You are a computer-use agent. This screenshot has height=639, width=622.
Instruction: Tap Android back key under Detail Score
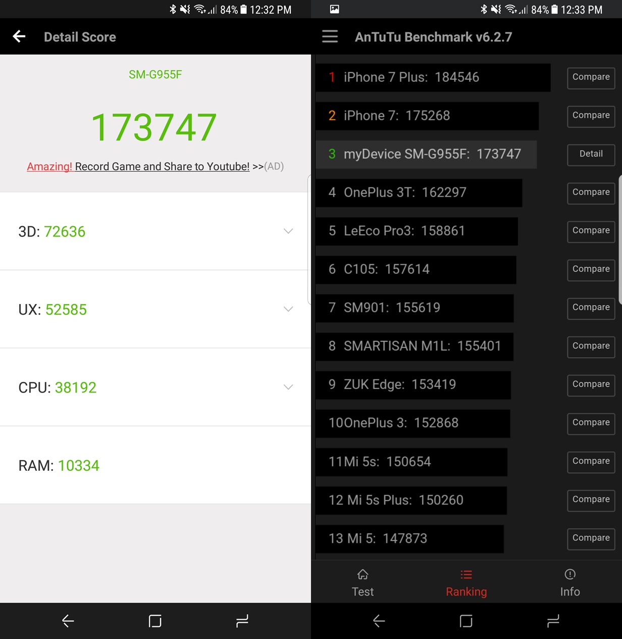[68, 621]
